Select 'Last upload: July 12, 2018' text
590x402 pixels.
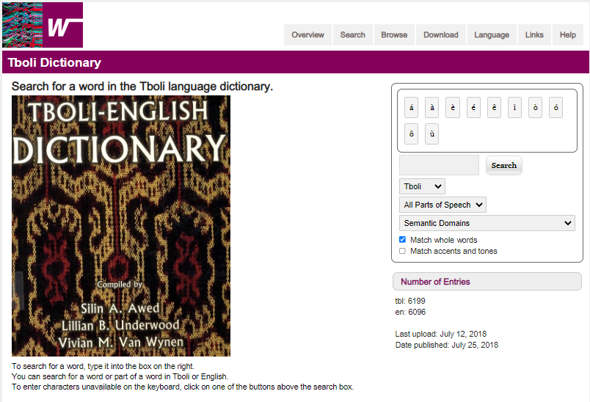click(440, 334)
